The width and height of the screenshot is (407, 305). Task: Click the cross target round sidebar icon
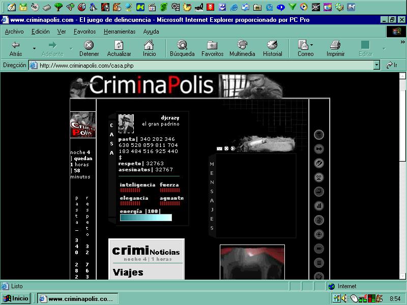pos(319,234)
